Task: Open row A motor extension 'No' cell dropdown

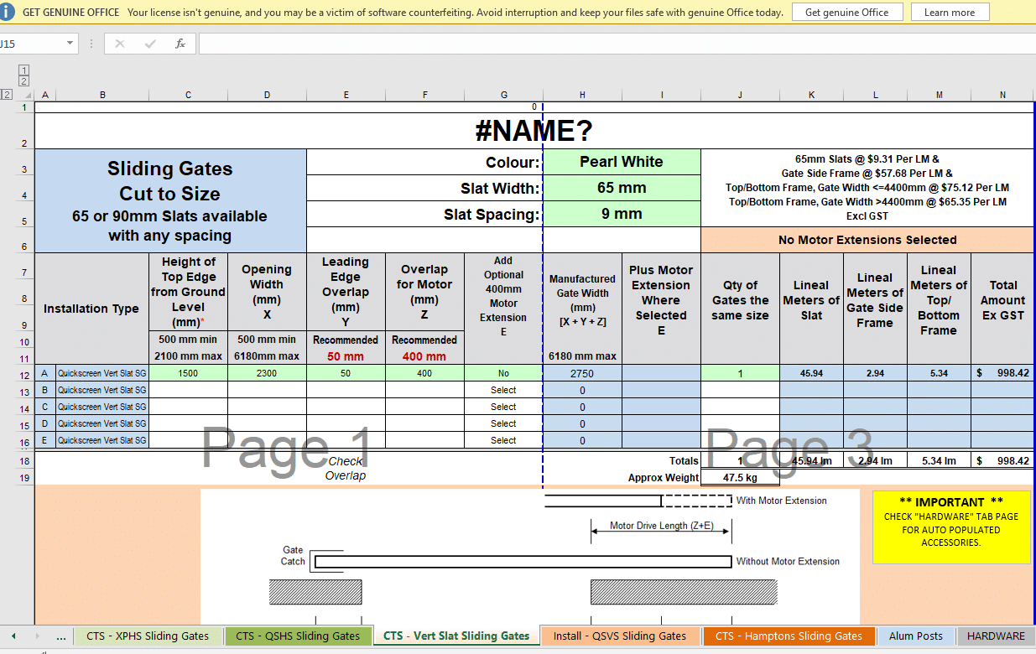Action: [x=503, y=373]
